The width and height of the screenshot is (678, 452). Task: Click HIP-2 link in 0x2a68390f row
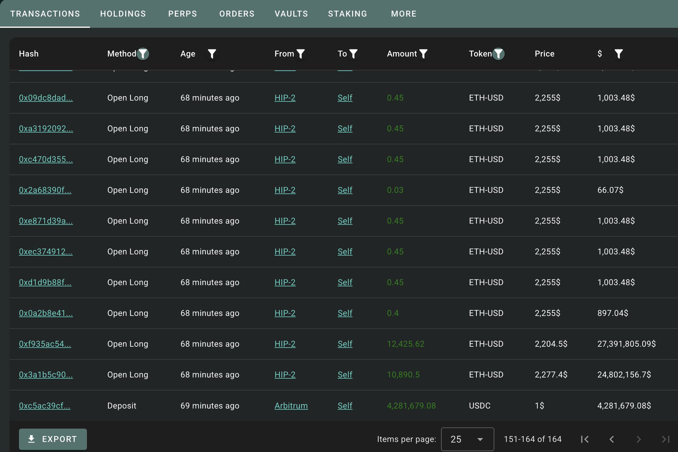tap(285, 190)
